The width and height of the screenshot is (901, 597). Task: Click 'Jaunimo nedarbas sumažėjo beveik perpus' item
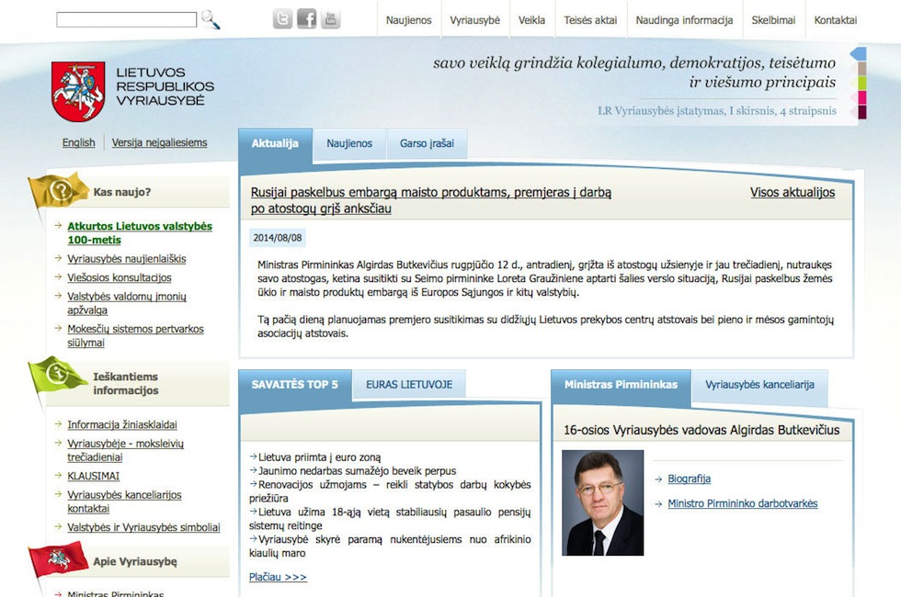coord(353,471)
